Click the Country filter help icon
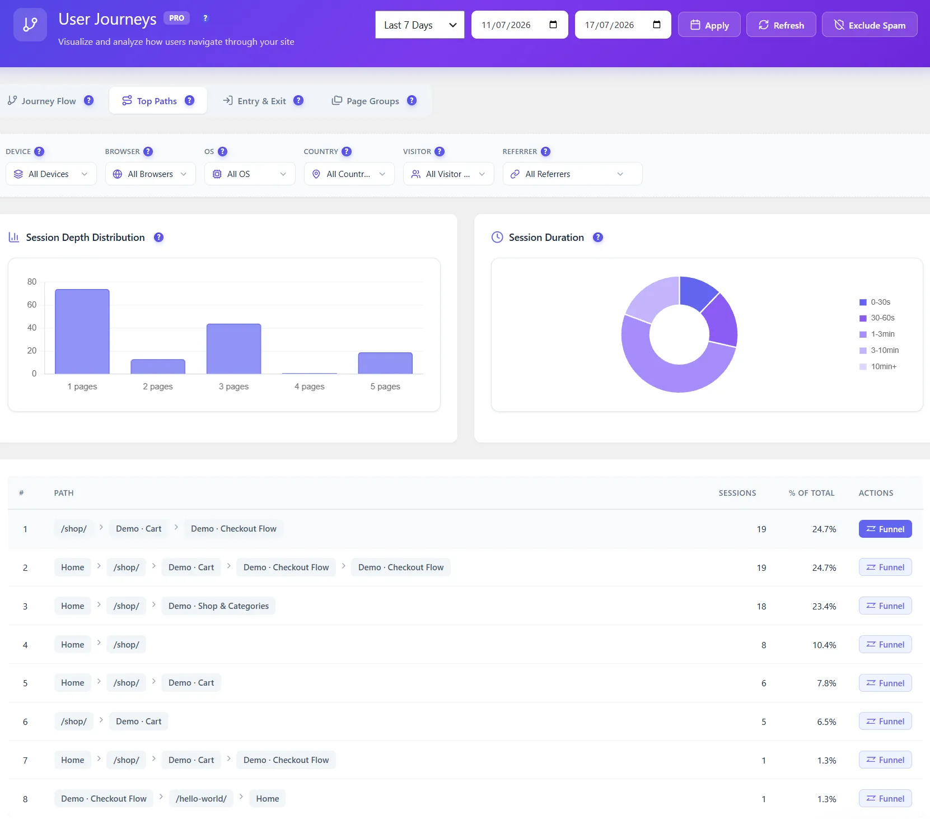Image resolution: width=930 pixels, height=819 pixels. pyautogui.click(x=347, y=151)
